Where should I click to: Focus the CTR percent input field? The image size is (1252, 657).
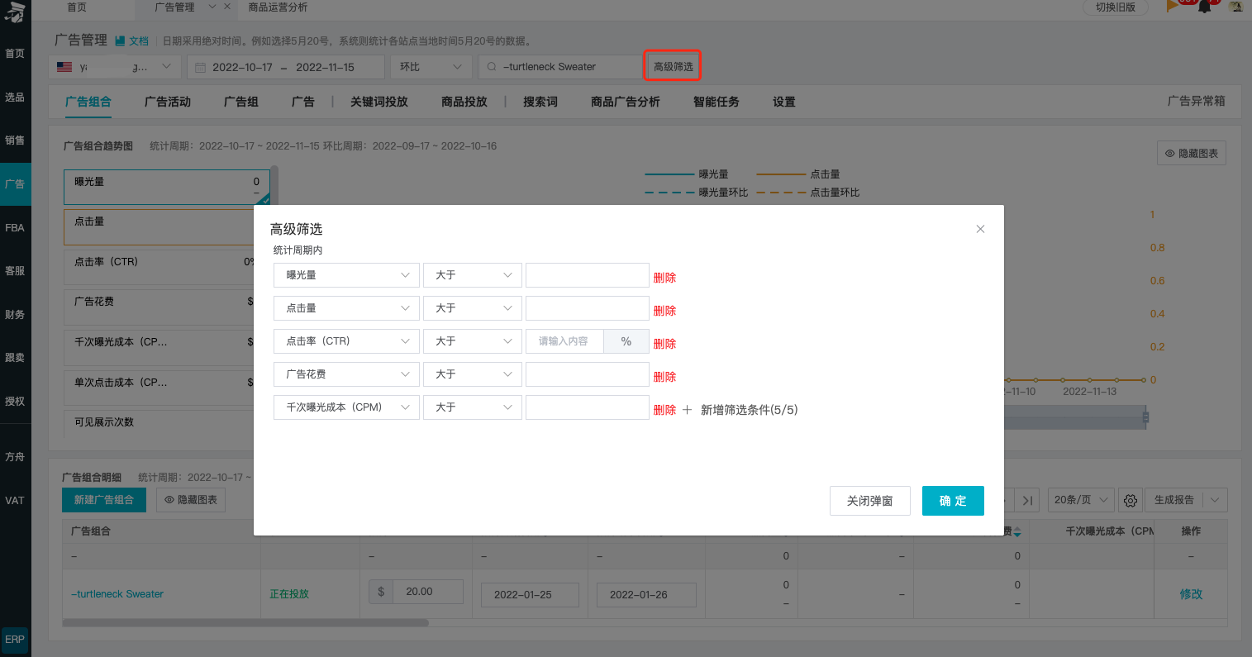pos(564,341)
